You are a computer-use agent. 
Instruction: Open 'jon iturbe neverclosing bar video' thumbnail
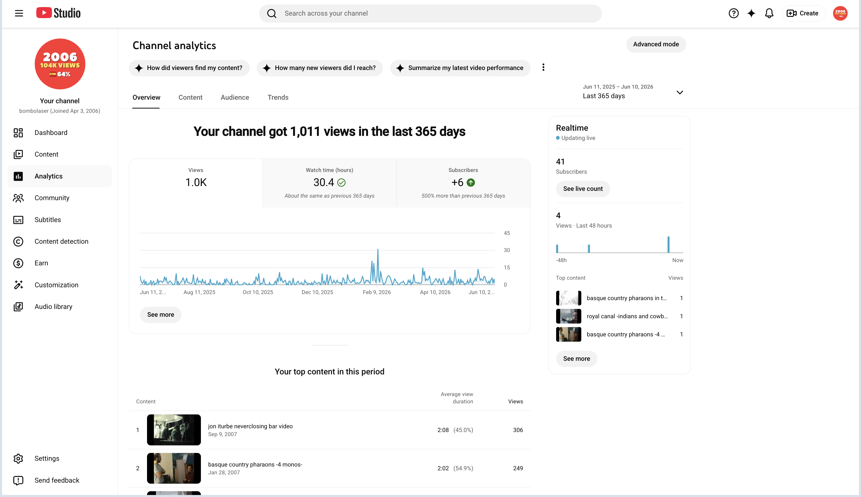tap(174, 430)
